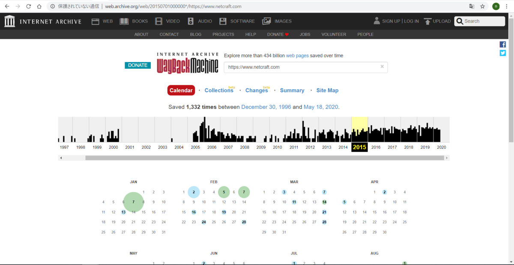Open PEOPLE in the navigation bar
This screenshot has height=265, width=514.
click(365, 34)
